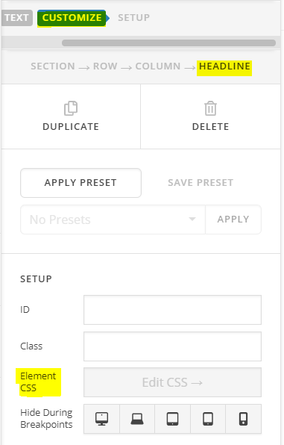The image size is (284, 445).
Task: Toggle hide on laptop breakpoint
Action: [x=137, y=419]
